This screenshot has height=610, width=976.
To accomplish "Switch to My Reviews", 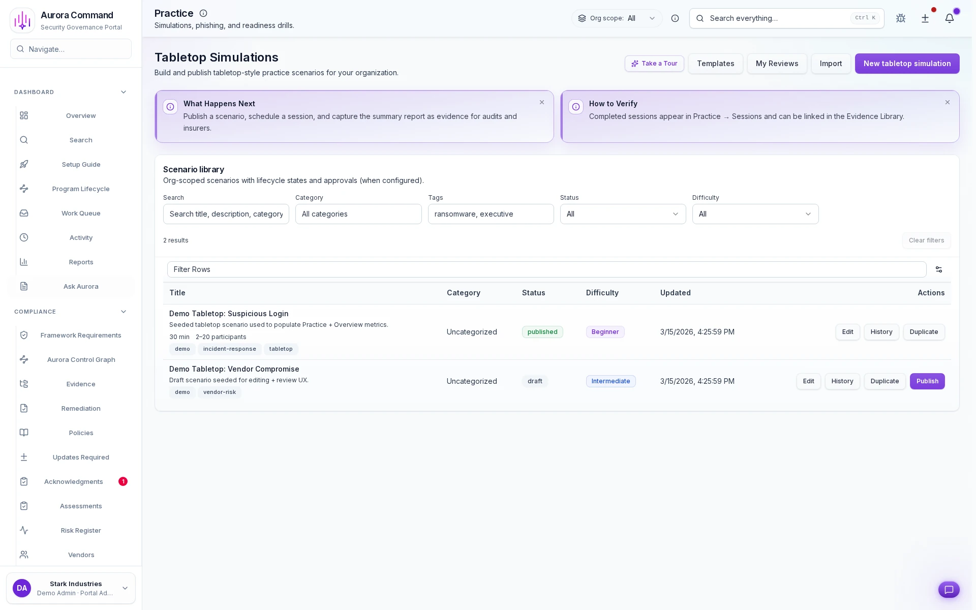I will click(x=776, y=64).
